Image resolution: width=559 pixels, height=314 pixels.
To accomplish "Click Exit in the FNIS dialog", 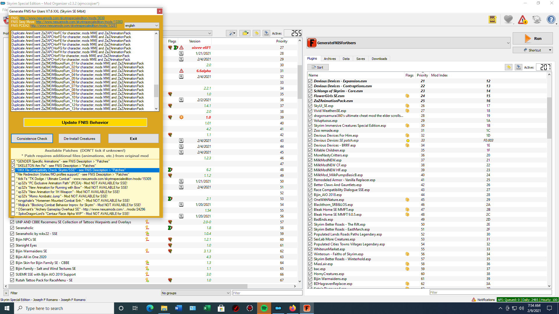I will (x=133, y=139).
